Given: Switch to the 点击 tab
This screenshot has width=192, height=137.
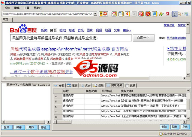Looking at the screenshot, I should click(85, 86).
